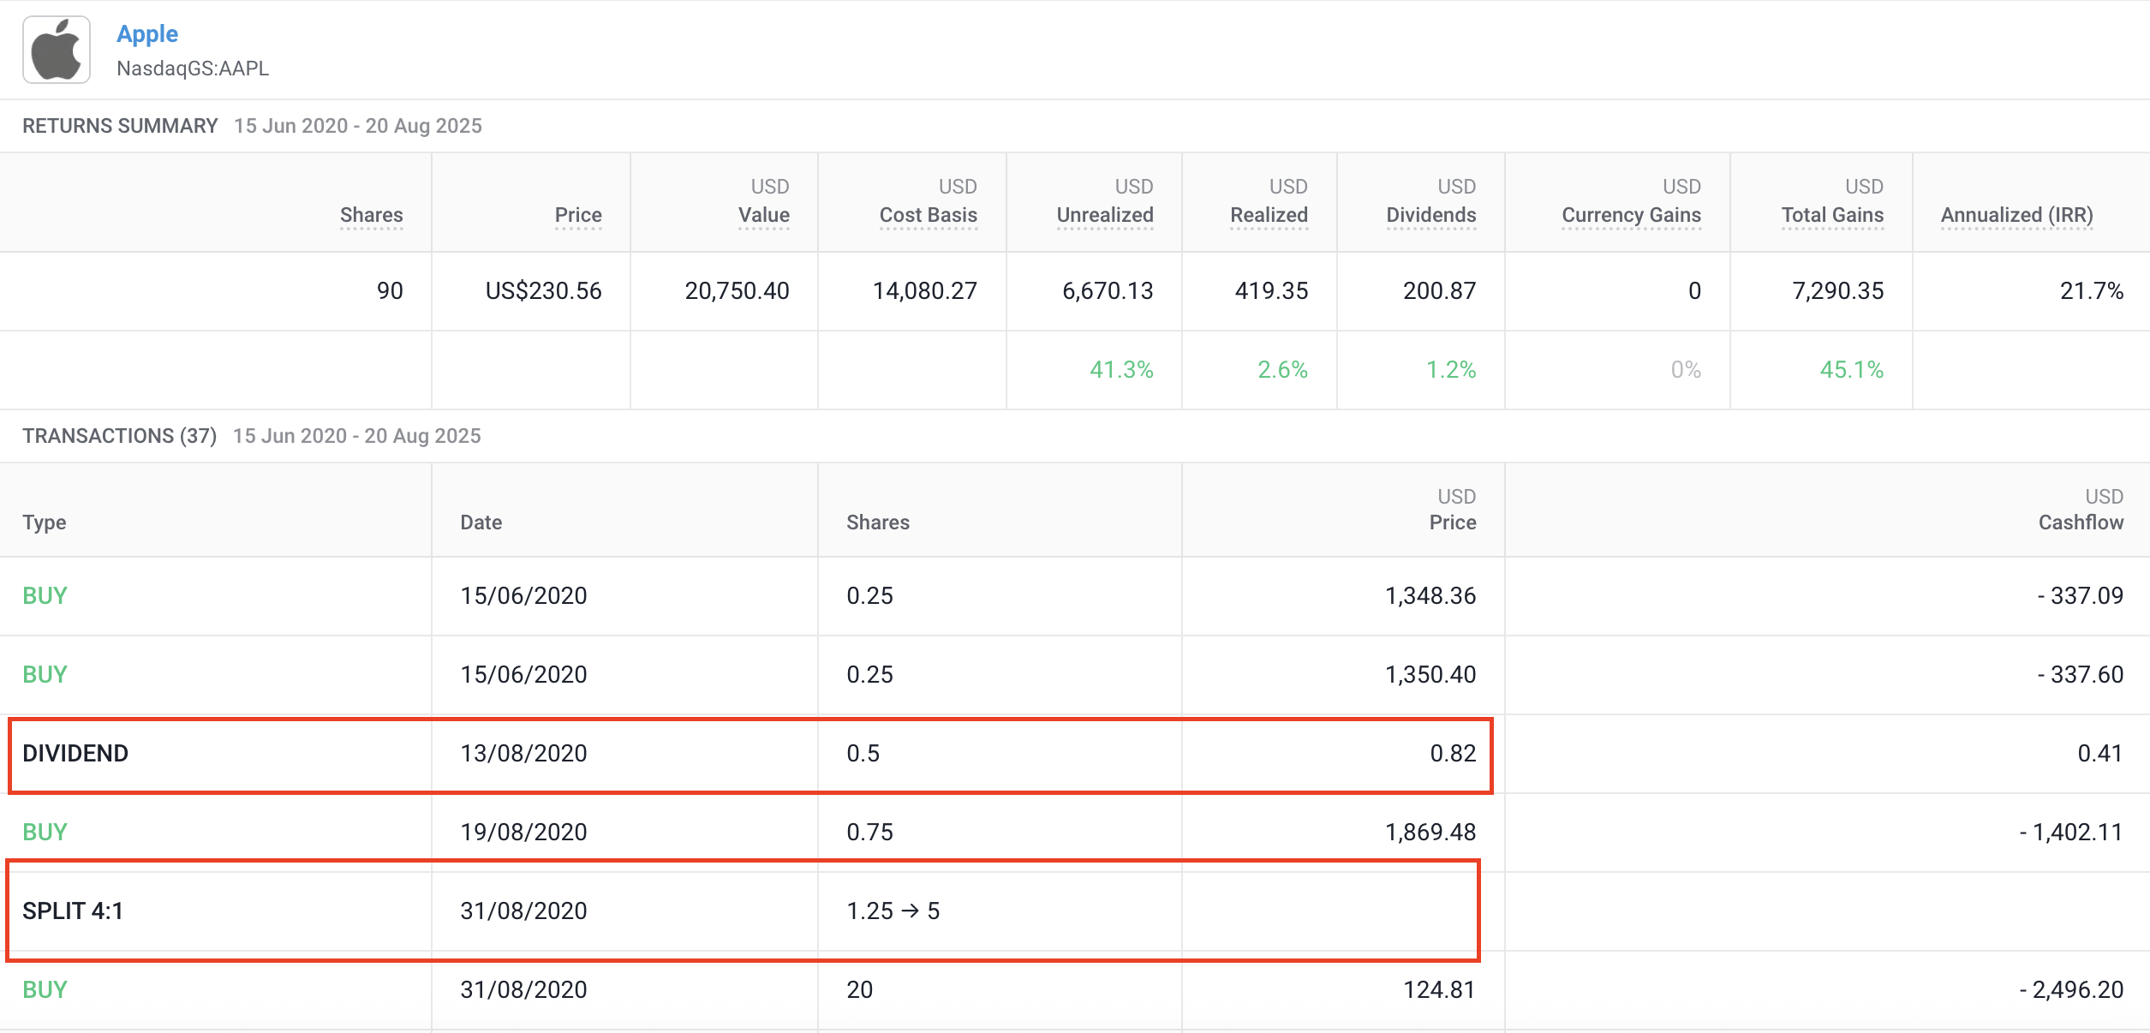The image size is (2150, 1033).
Task: Click the Price column header in summary
Action: (x=578, y=215)
